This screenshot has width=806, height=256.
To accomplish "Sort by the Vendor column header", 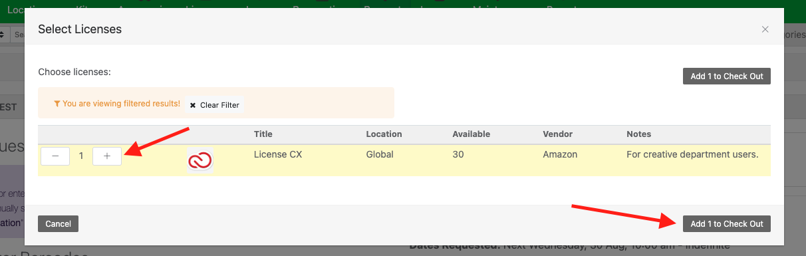I will 558,134.
